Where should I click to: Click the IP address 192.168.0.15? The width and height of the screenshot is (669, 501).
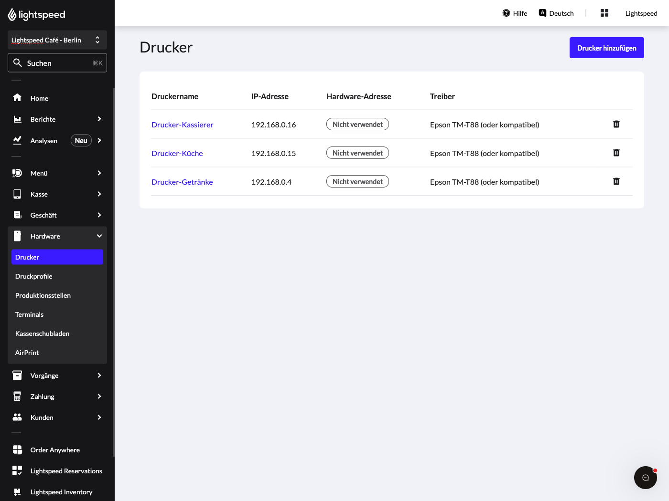(x=273, y=153)
